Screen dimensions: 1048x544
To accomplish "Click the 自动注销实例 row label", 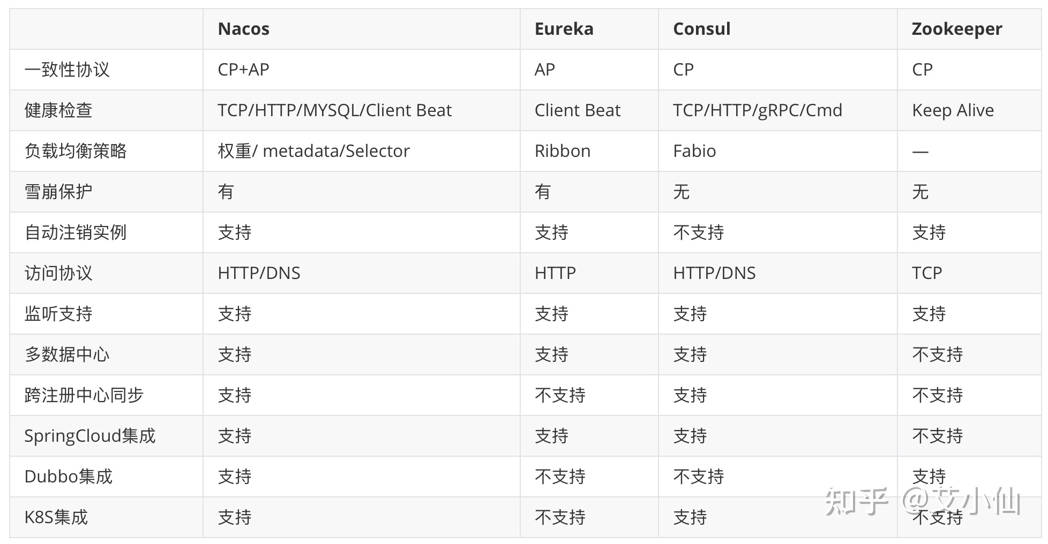I will (x=76, y=232).
